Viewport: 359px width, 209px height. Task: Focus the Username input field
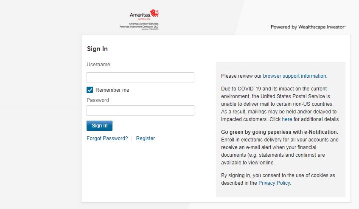[140, 77]
